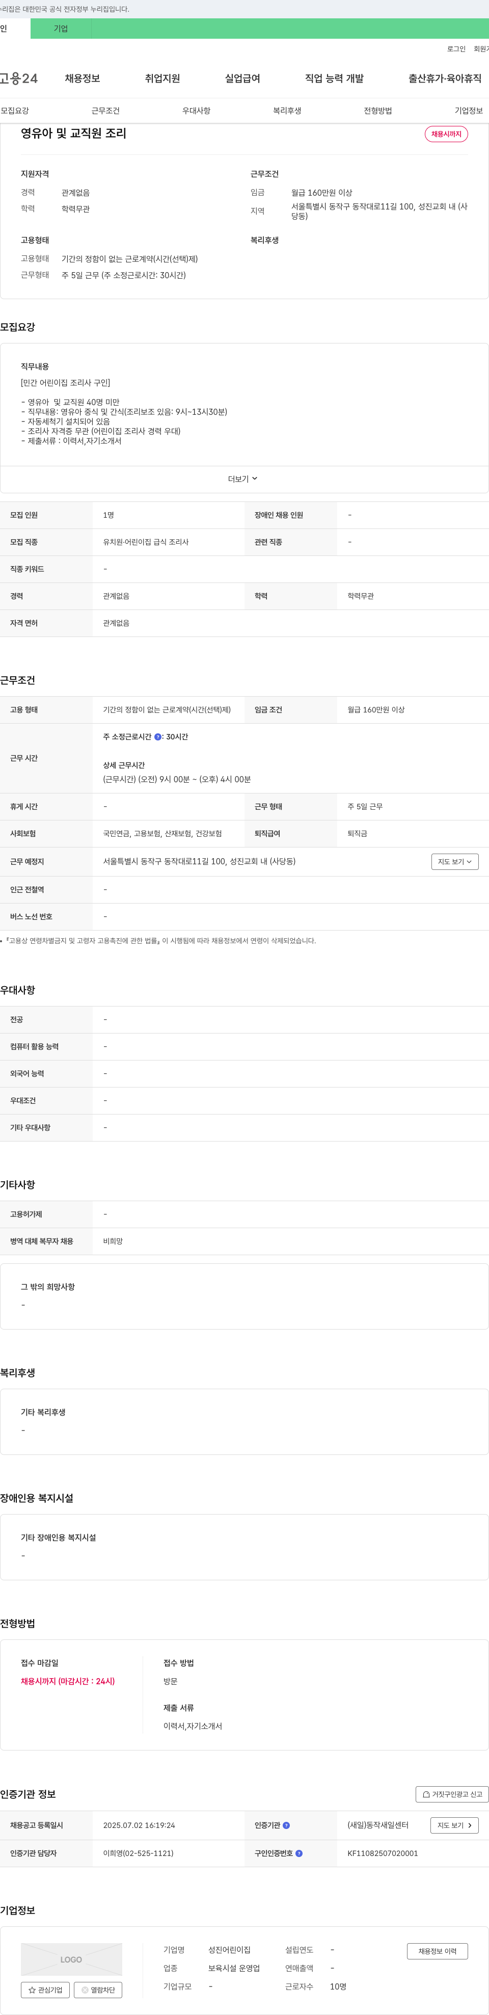The width and height of the screenshot is (489, 2015).
Task: Go to the 고용24 logo home
Action: [x=19, y=78]
